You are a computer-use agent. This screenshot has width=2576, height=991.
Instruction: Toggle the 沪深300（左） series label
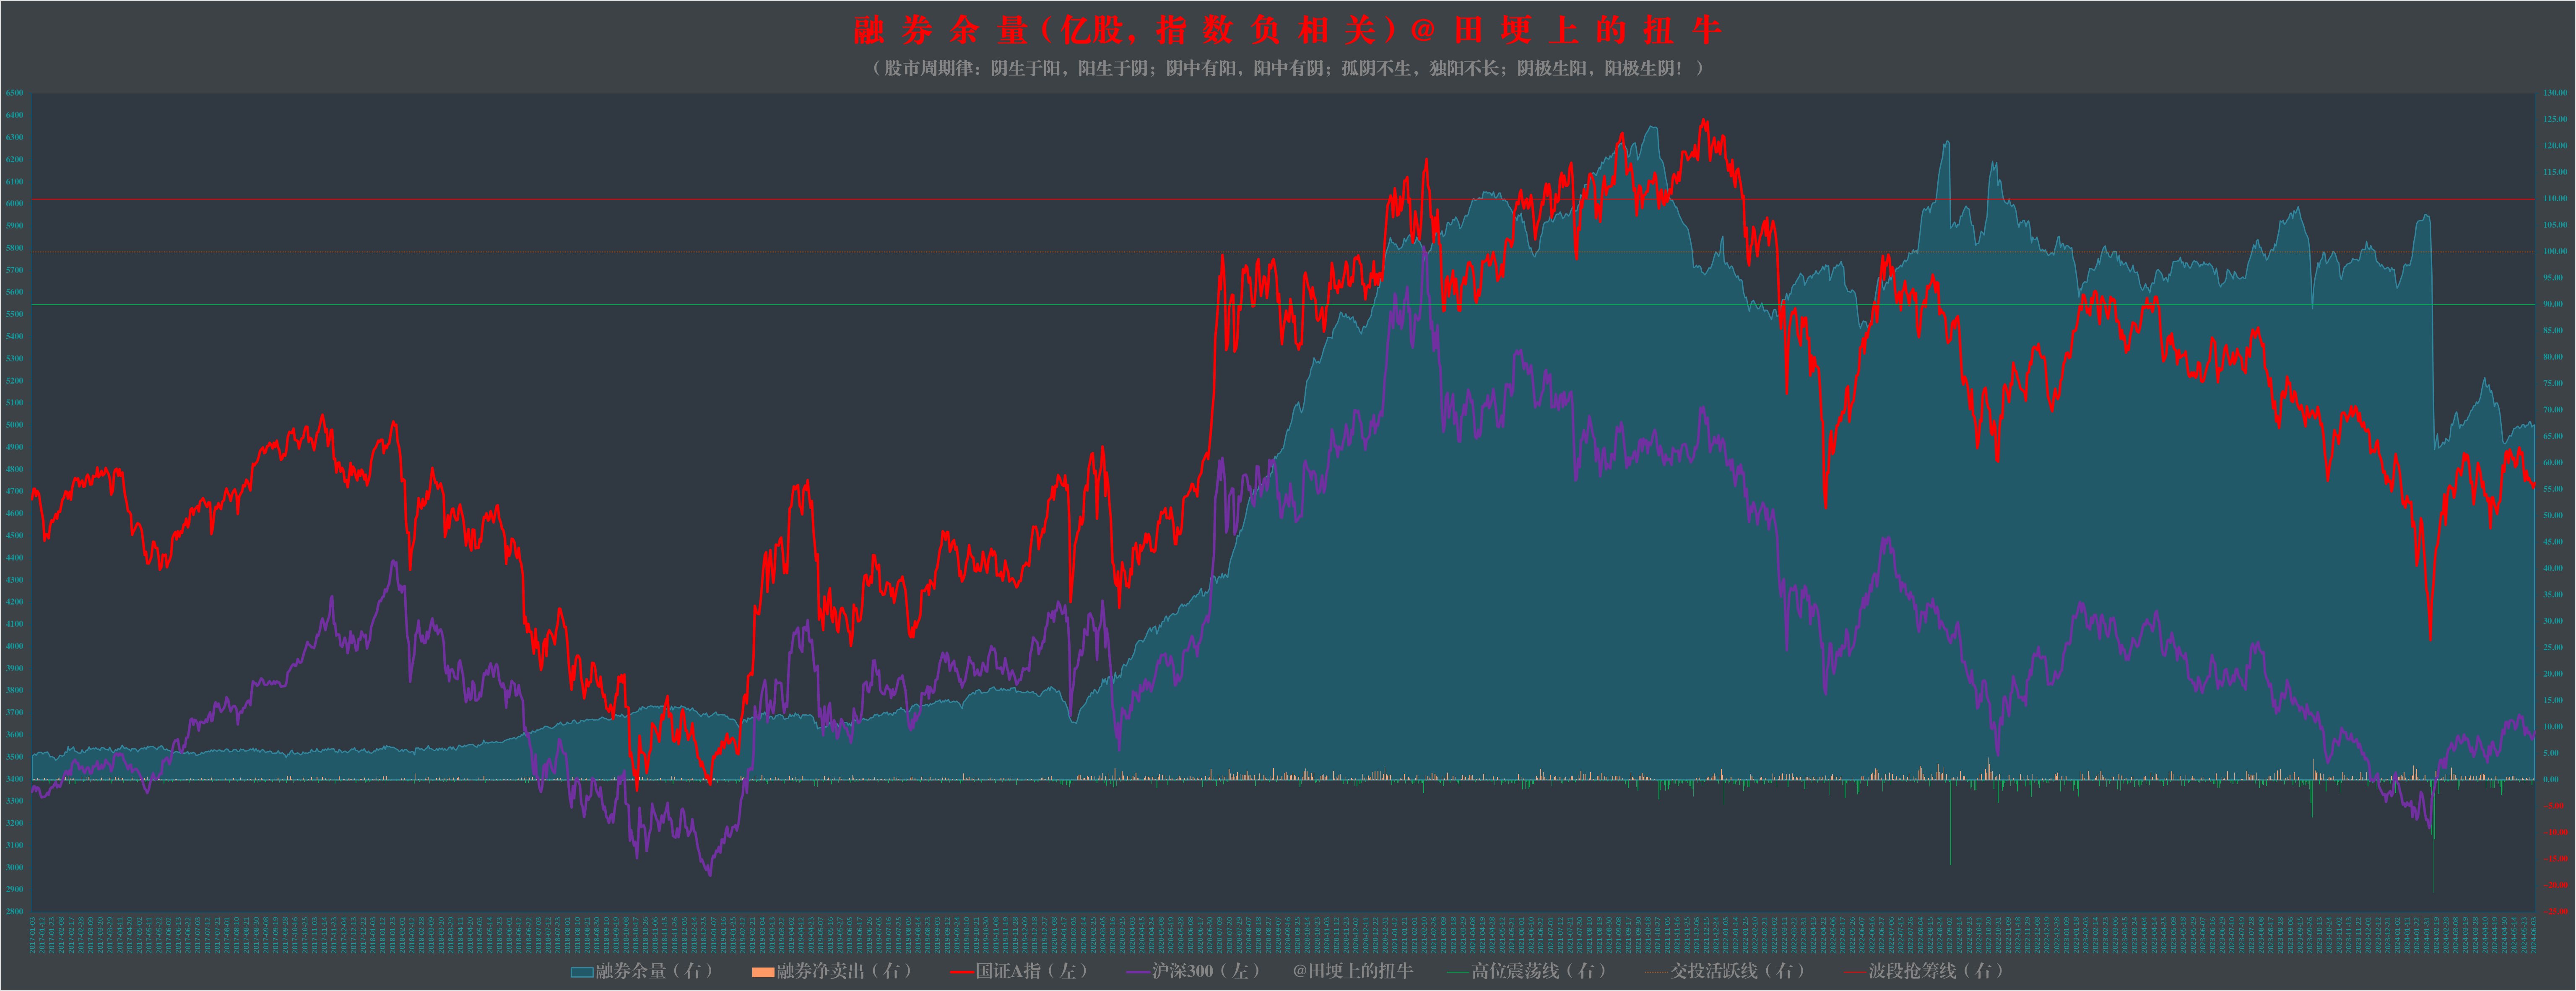1205,971
